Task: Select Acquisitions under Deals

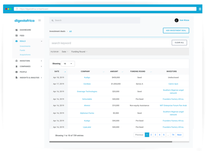Action: point(25,55)
